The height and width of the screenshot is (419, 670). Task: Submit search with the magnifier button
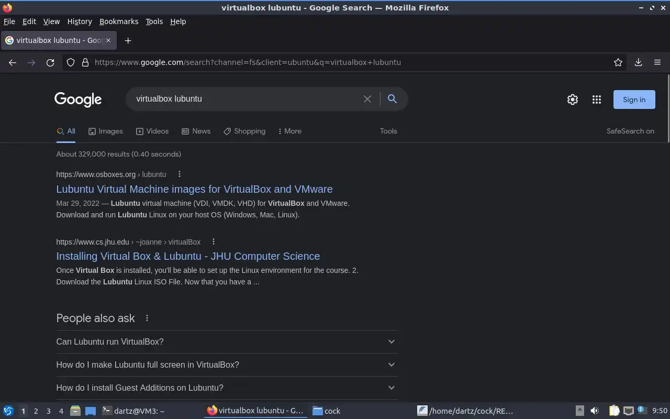point(392,99)
